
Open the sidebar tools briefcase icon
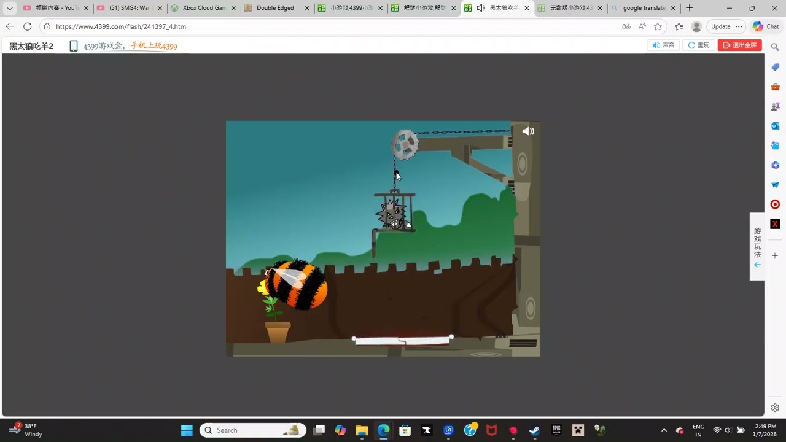pyautogui.click(x=775, y=87)
